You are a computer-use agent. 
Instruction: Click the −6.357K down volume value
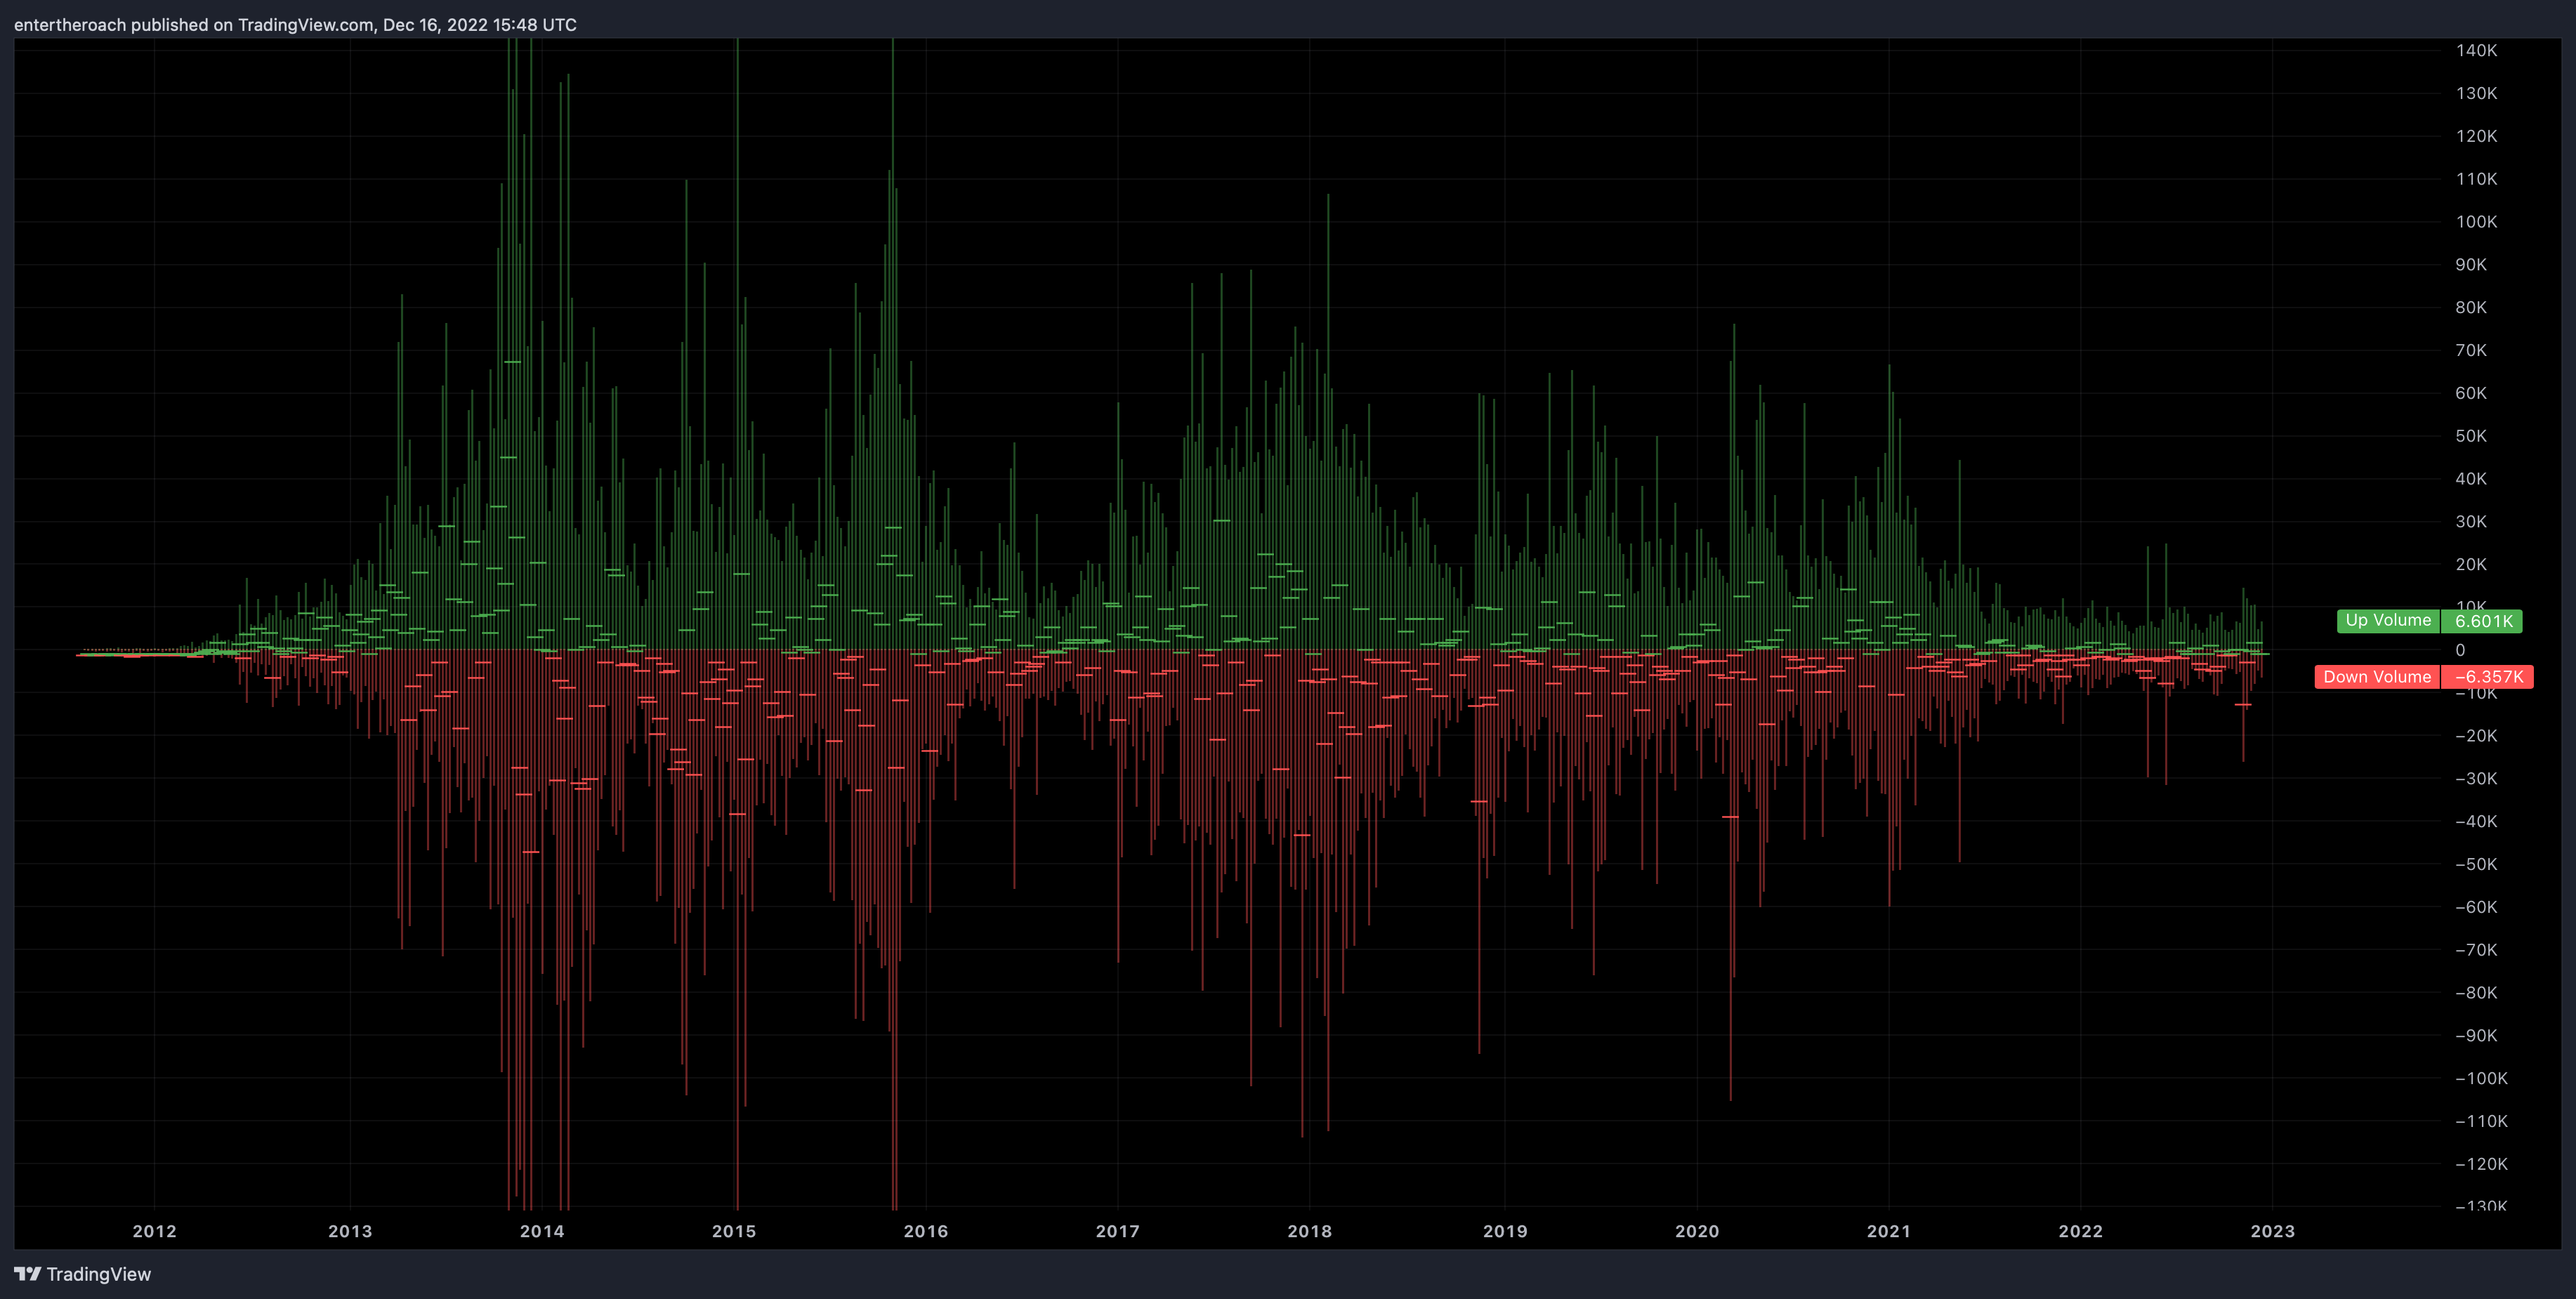(x=2488, y=677)
